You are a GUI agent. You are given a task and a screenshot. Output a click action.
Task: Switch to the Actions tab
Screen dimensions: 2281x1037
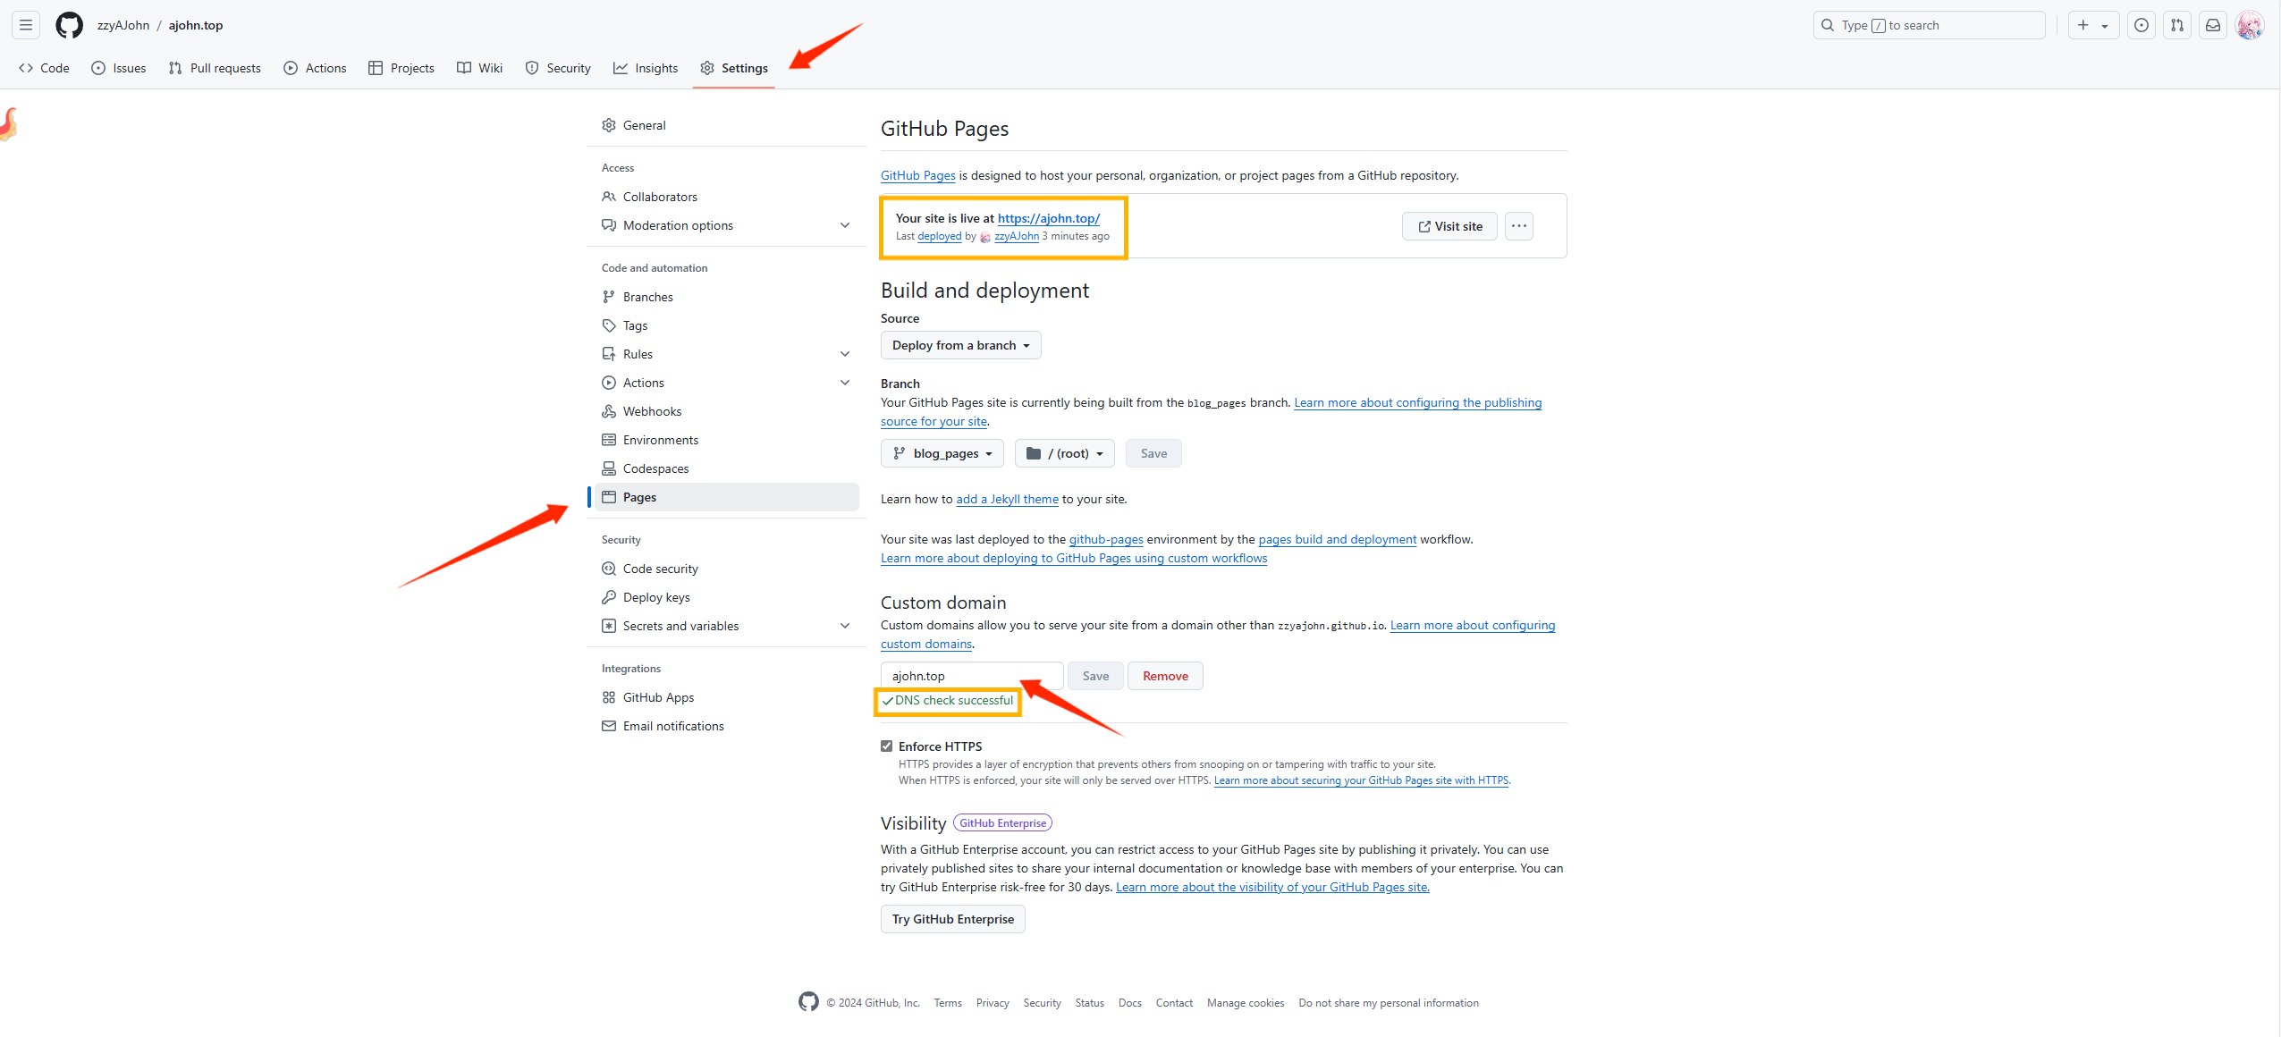click(315, 68)
